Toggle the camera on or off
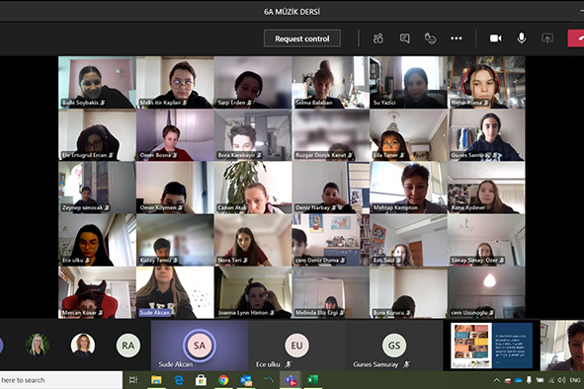Image resolution: width=584 pixels, height=389 pixels. [495, 39]
